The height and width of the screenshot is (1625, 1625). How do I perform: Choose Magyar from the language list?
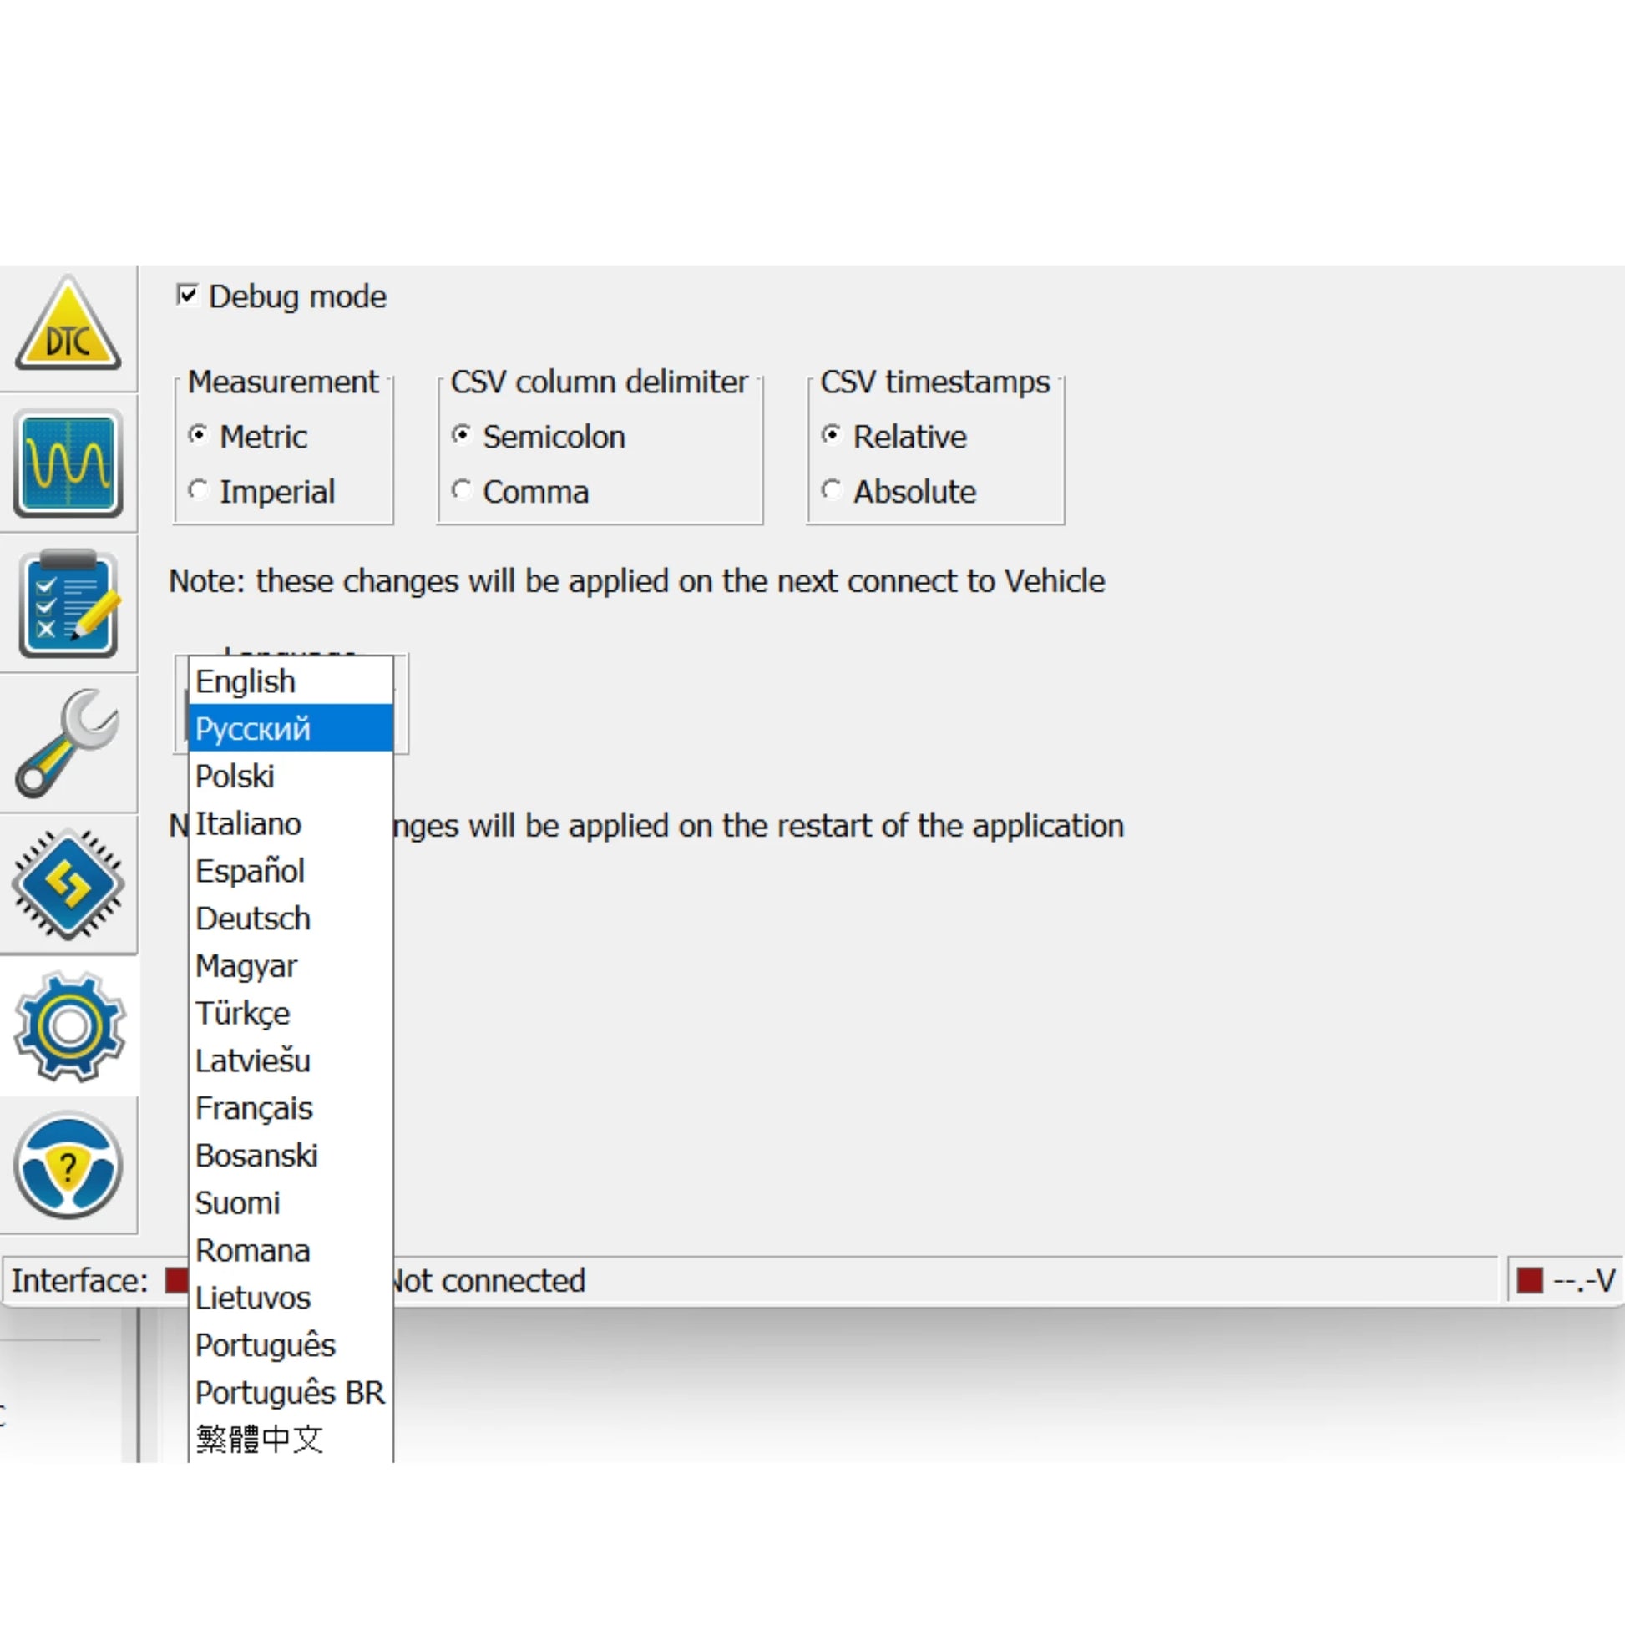click(x=291, y=966)
